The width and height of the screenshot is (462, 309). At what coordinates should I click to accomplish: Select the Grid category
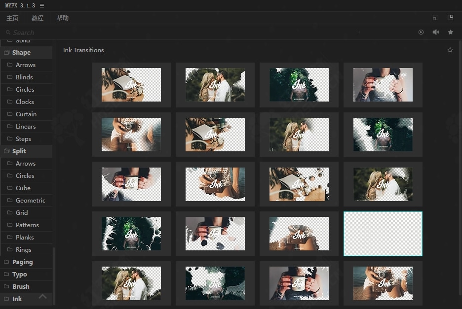(x=27, y=213)
